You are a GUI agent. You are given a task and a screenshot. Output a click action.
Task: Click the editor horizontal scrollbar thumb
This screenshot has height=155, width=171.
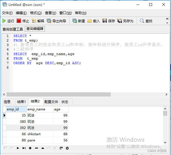(59, 94)
